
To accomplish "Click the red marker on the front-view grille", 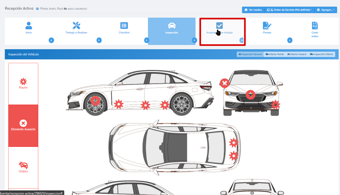I will point(250,94).
